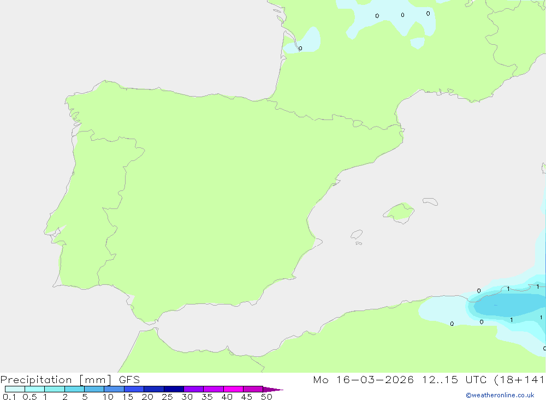The width and height of the screenshot is (546, 400).
Task: Click the date text 'Mo 16-03-2026'
Action: pos(364,379)
